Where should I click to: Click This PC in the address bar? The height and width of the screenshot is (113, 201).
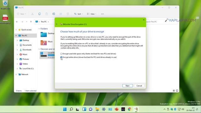pyautogui.click(x=44, y=22)
